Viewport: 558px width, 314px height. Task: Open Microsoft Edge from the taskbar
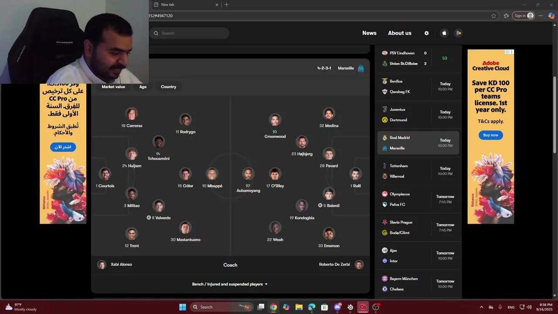click(x=312, y=307)
